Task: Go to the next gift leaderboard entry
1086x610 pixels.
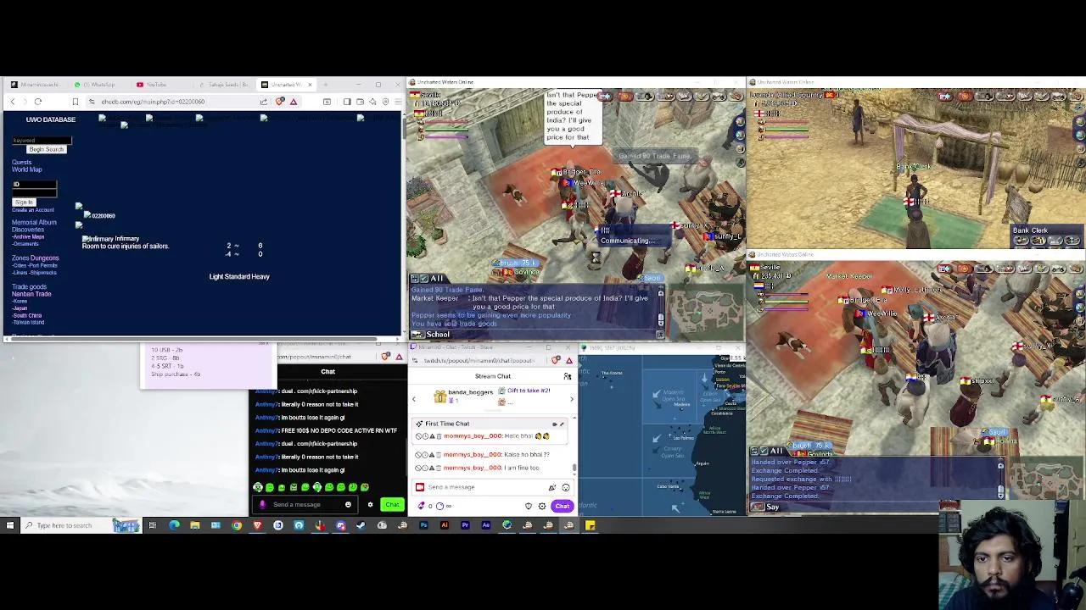Action: 571,398
